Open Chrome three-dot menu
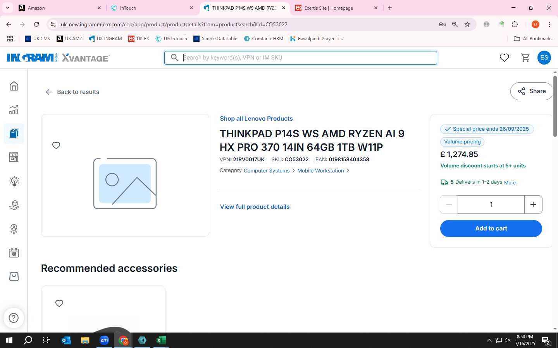 549,24
